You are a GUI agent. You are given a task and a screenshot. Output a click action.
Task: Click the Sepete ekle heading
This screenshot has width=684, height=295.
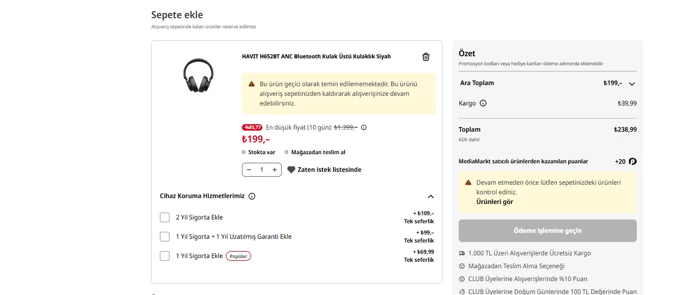177,15
